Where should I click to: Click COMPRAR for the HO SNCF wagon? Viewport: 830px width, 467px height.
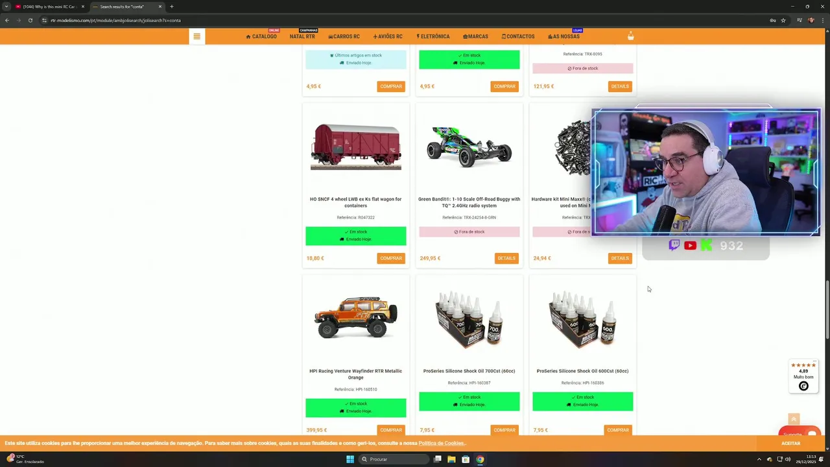click(391, 258)
